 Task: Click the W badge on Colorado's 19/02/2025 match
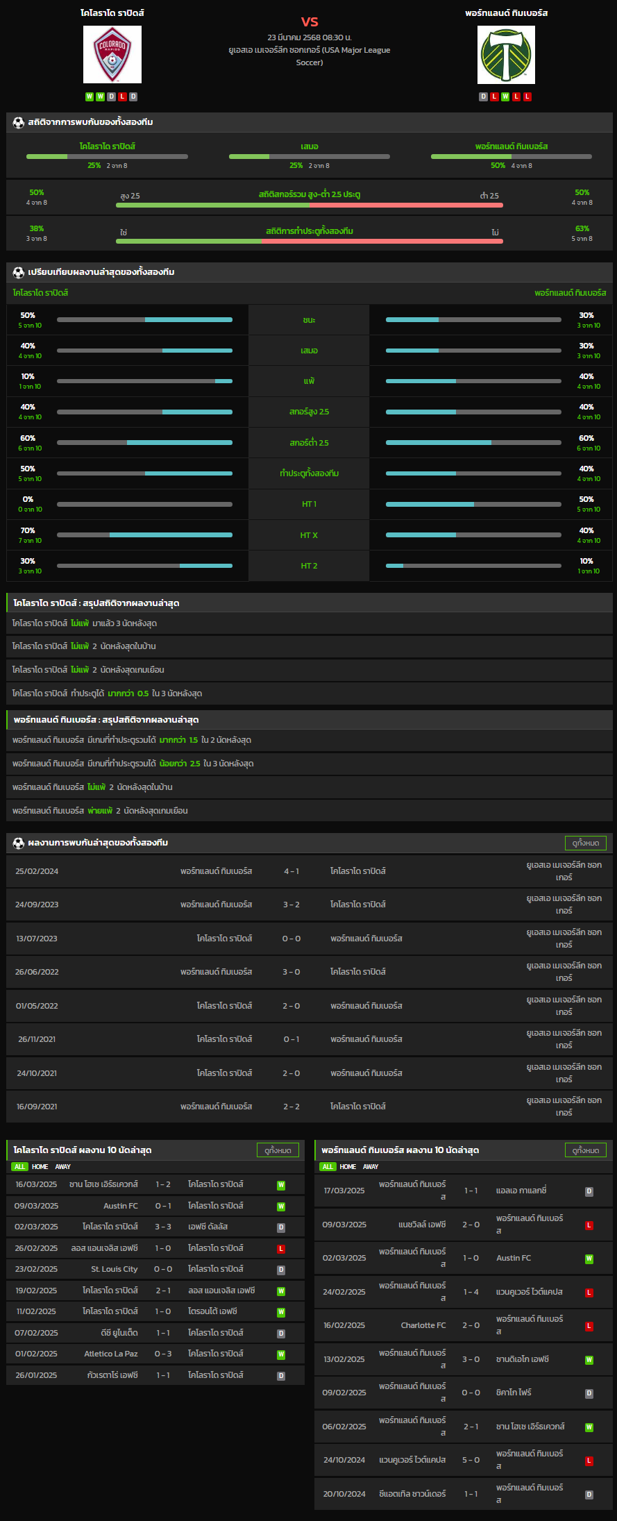tap(281, 1291)
